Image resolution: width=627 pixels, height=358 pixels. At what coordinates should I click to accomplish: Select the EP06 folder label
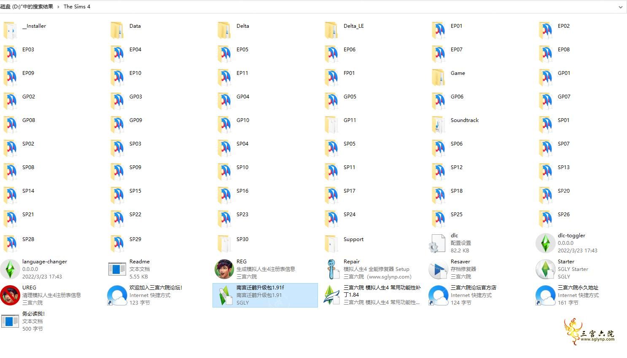349,50
